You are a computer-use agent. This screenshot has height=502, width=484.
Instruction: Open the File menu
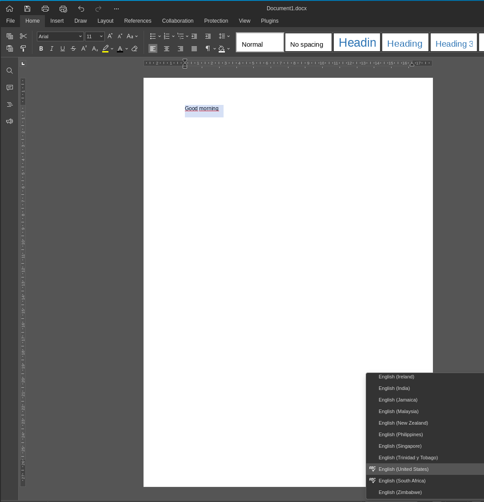[11, 21]
